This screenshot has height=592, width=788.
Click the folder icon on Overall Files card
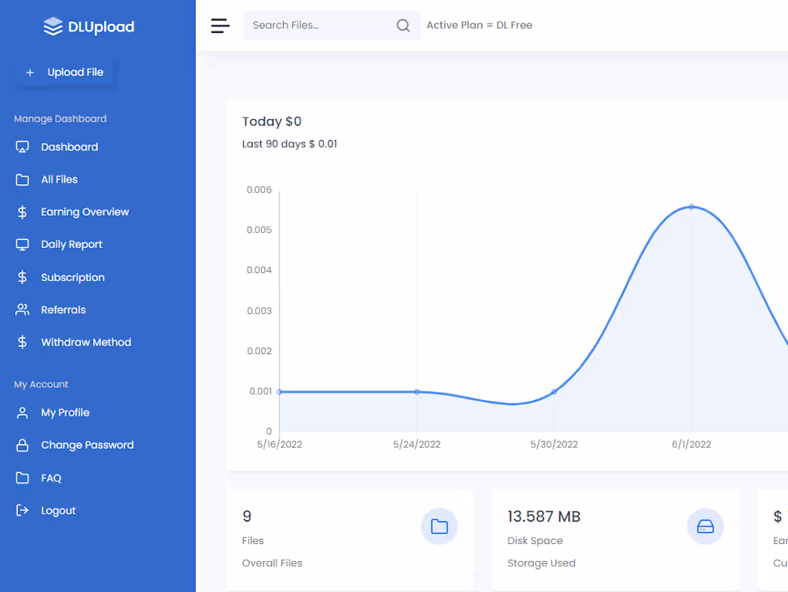point(439,526)
